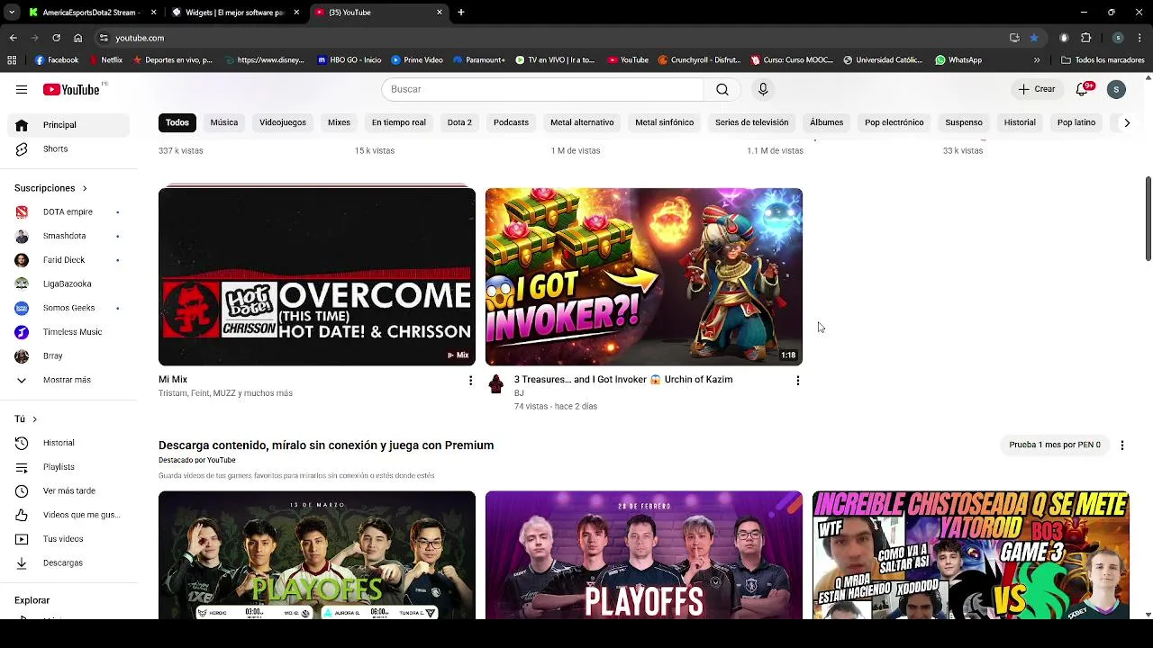Close the YouTube browser tab
Viewport: 1153px width, 648px height.
pyautogui.click(x=440, y=13)
